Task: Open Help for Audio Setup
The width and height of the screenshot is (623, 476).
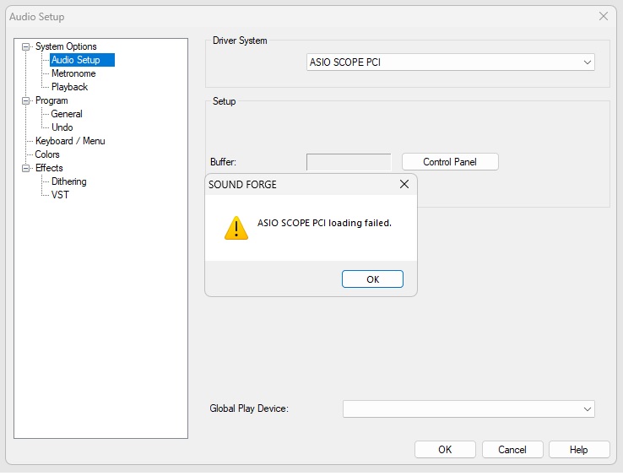Action: coord(579,450)
